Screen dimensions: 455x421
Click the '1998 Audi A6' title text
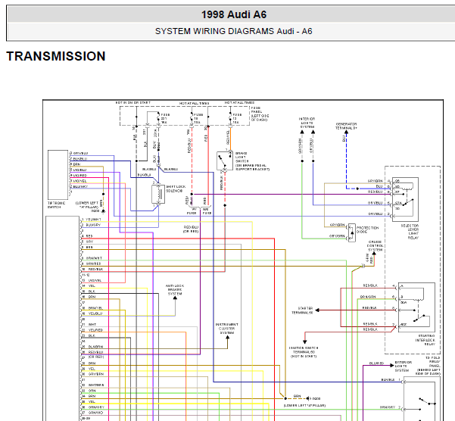click(234, 14)
